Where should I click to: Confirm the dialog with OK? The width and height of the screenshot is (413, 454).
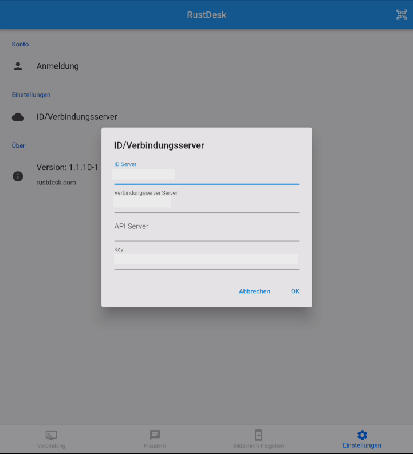[x=295, y=291]
